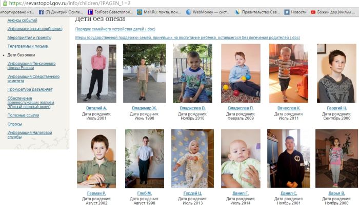Open the Правительство Сев... bookmark icon
This screenshot has width=359, height=213.
[237, 12]
